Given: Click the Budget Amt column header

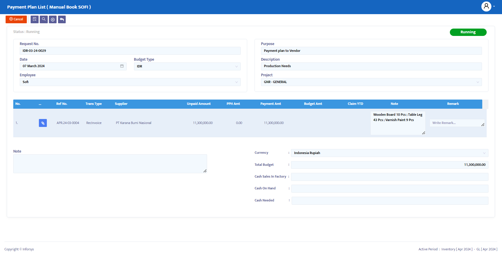Looking at the screenshot, I should click(x=313, y=104).
